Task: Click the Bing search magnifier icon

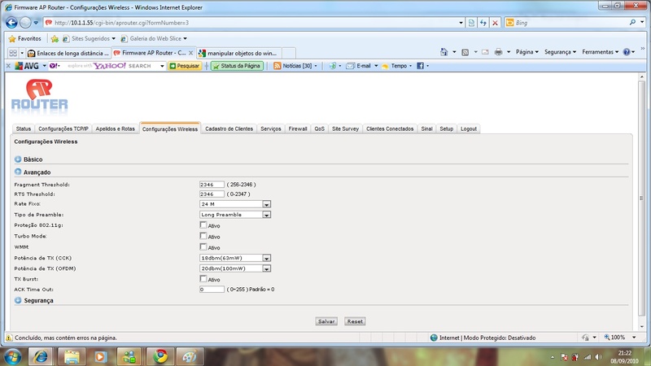Action: click(632, 23)
